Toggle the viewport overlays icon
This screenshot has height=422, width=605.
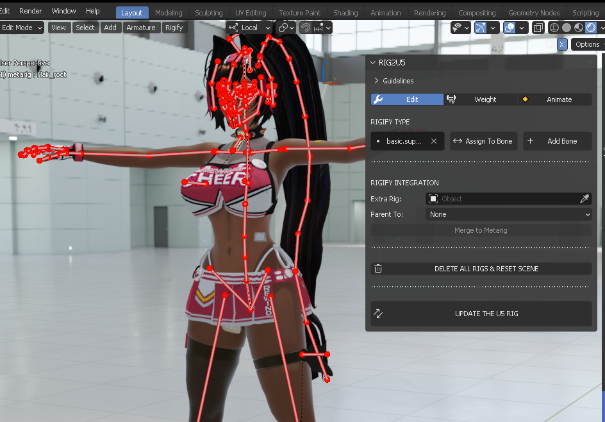(x=510, y=28)
